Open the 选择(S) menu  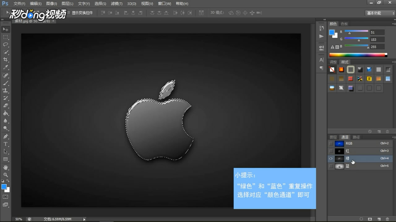[100, 4]
